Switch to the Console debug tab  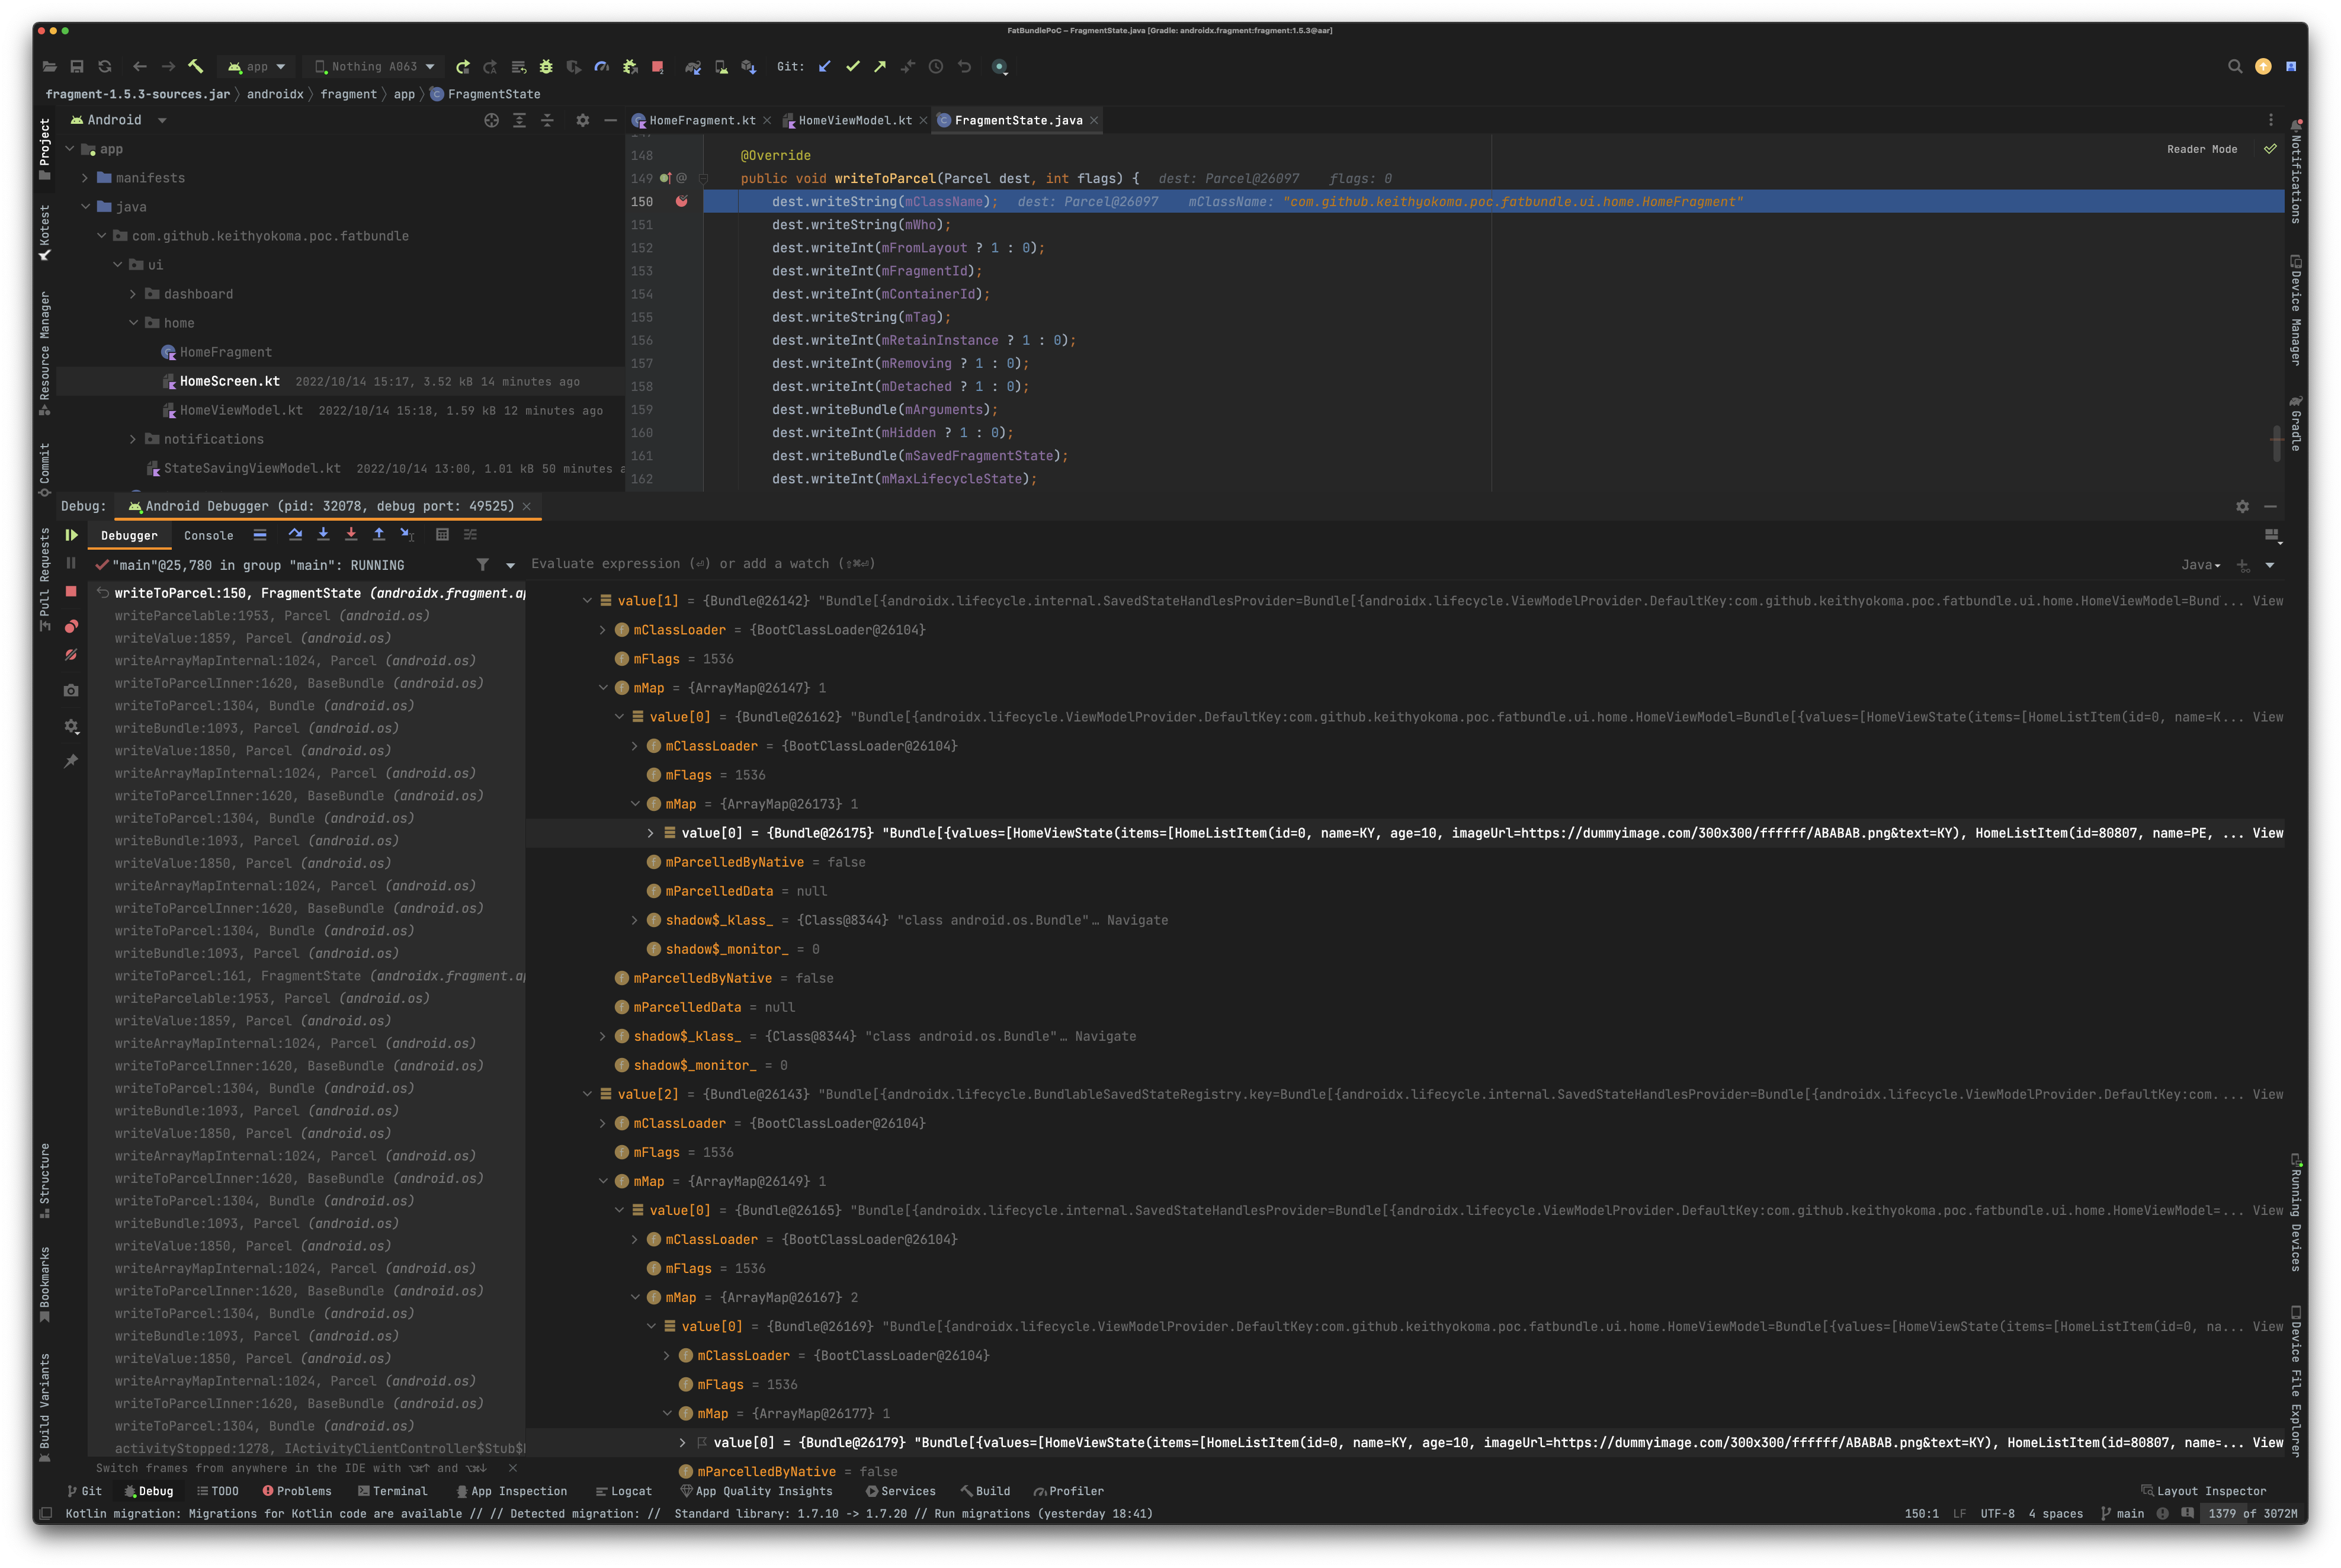pos(208,536)
